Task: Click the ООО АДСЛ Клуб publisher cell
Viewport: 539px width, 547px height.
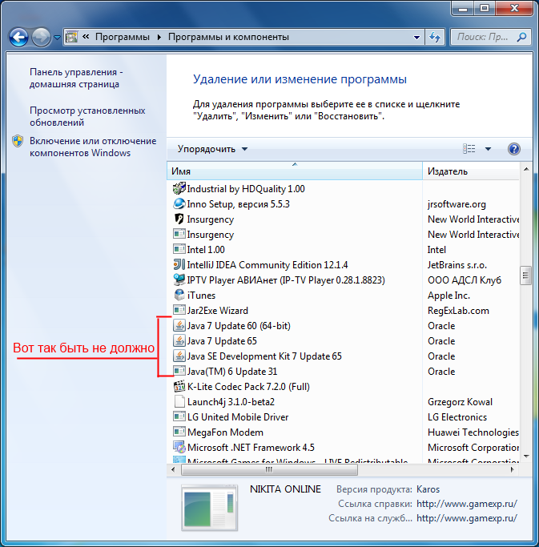Action: [x=465, y=280]
